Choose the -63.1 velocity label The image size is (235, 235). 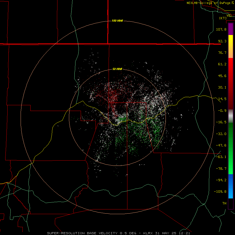(221, 157)
